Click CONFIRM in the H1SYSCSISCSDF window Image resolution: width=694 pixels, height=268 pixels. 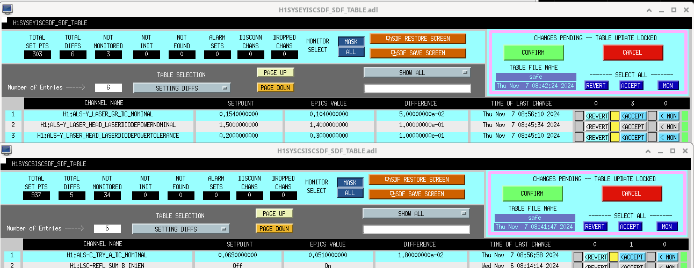532,193
